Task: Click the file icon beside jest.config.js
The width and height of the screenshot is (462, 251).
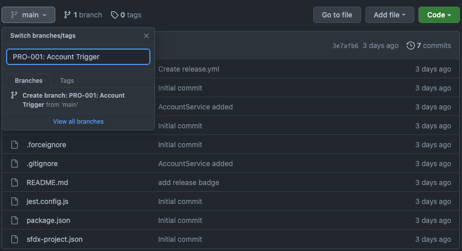Action: [x=15, y=201]
